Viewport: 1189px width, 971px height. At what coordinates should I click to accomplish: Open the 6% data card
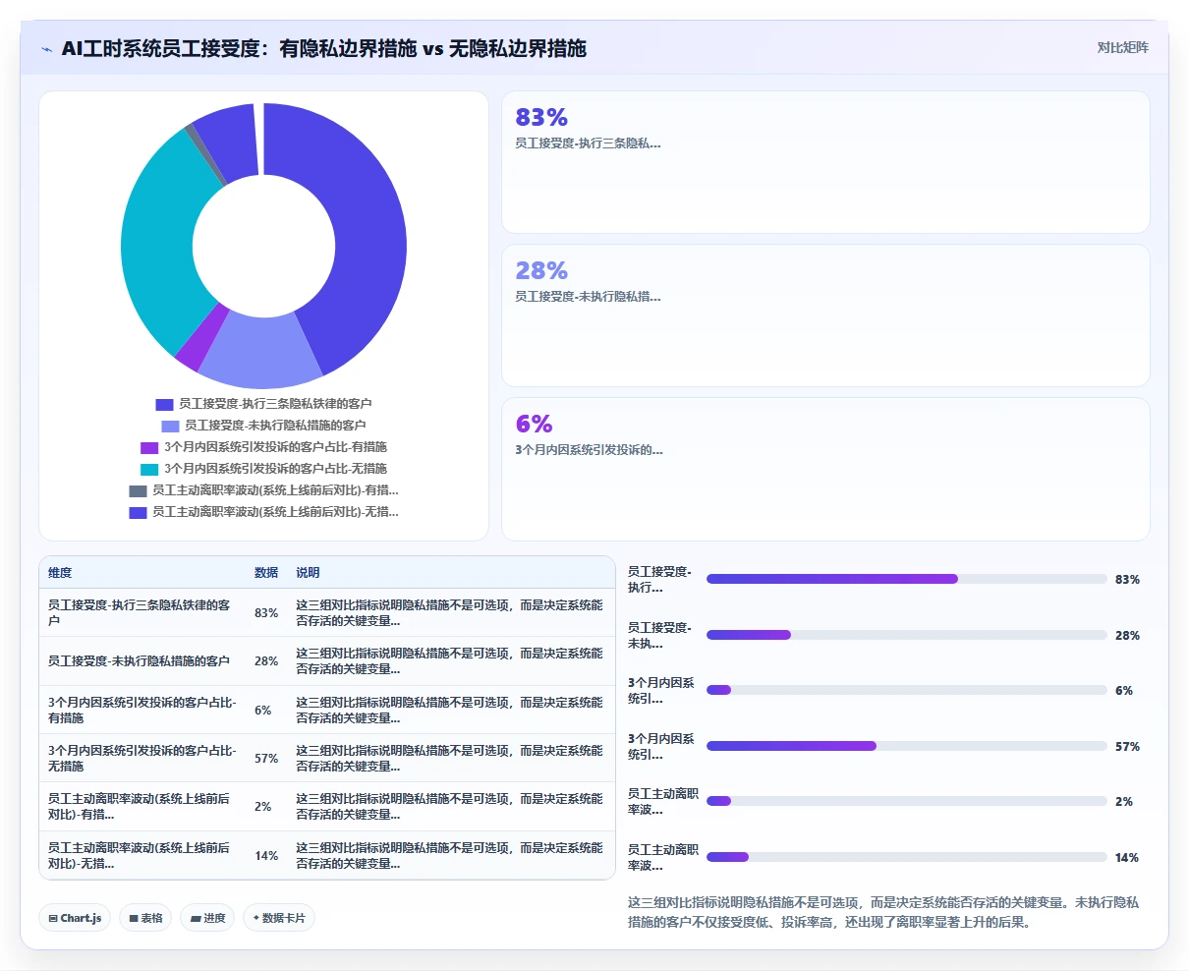pos(825,469)
